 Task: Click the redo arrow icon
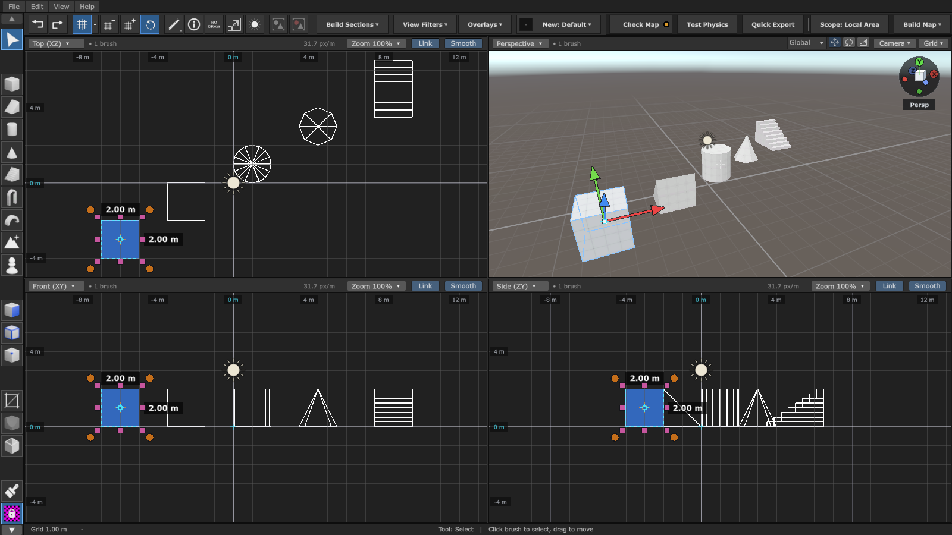click(x=58, y=24)
